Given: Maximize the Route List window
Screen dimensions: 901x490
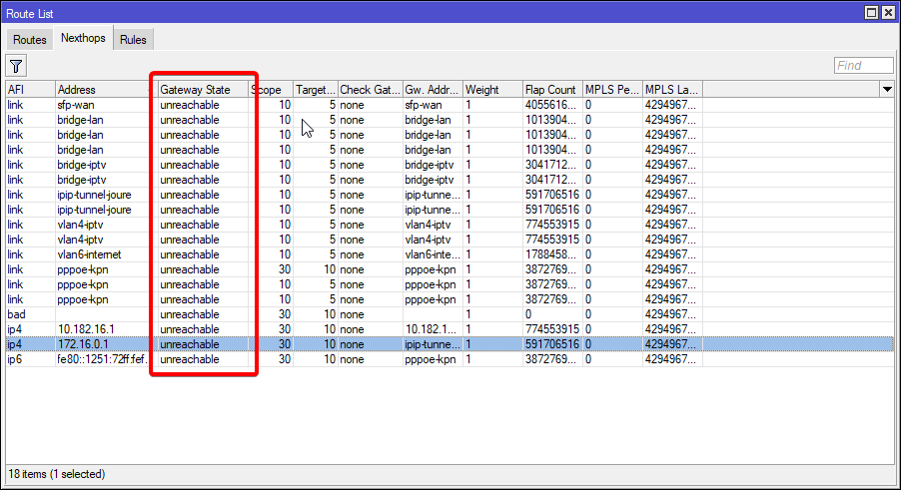Looking at the screenshot, I should coord(872,13).
